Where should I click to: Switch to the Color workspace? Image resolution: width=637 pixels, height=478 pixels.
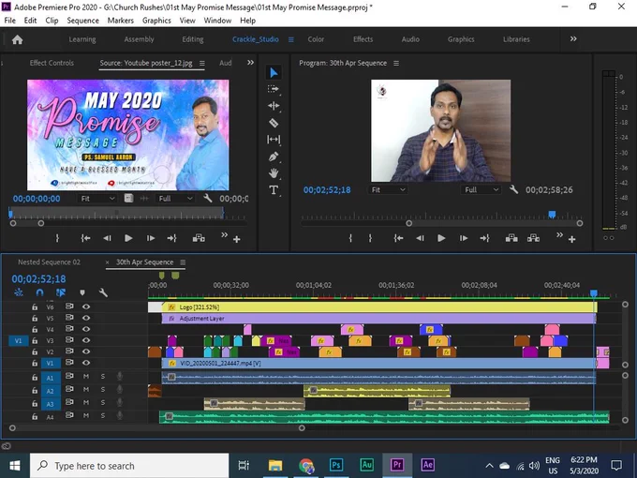click(316, 39)
